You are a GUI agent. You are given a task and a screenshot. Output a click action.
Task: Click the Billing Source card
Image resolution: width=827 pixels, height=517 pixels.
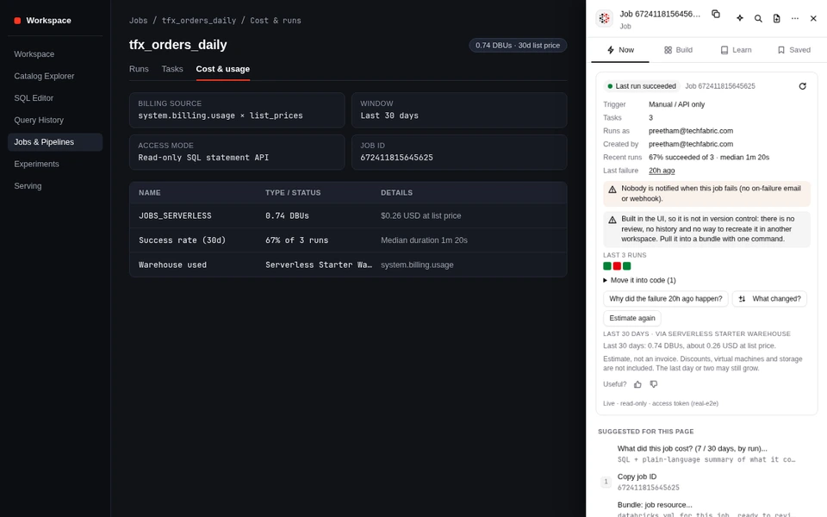pyautogui.click(x=237, y=110)
